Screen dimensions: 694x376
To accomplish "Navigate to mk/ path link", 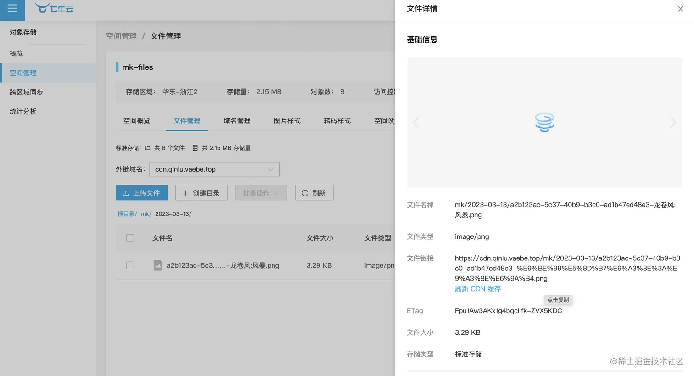I will click(x=146, y=214).
